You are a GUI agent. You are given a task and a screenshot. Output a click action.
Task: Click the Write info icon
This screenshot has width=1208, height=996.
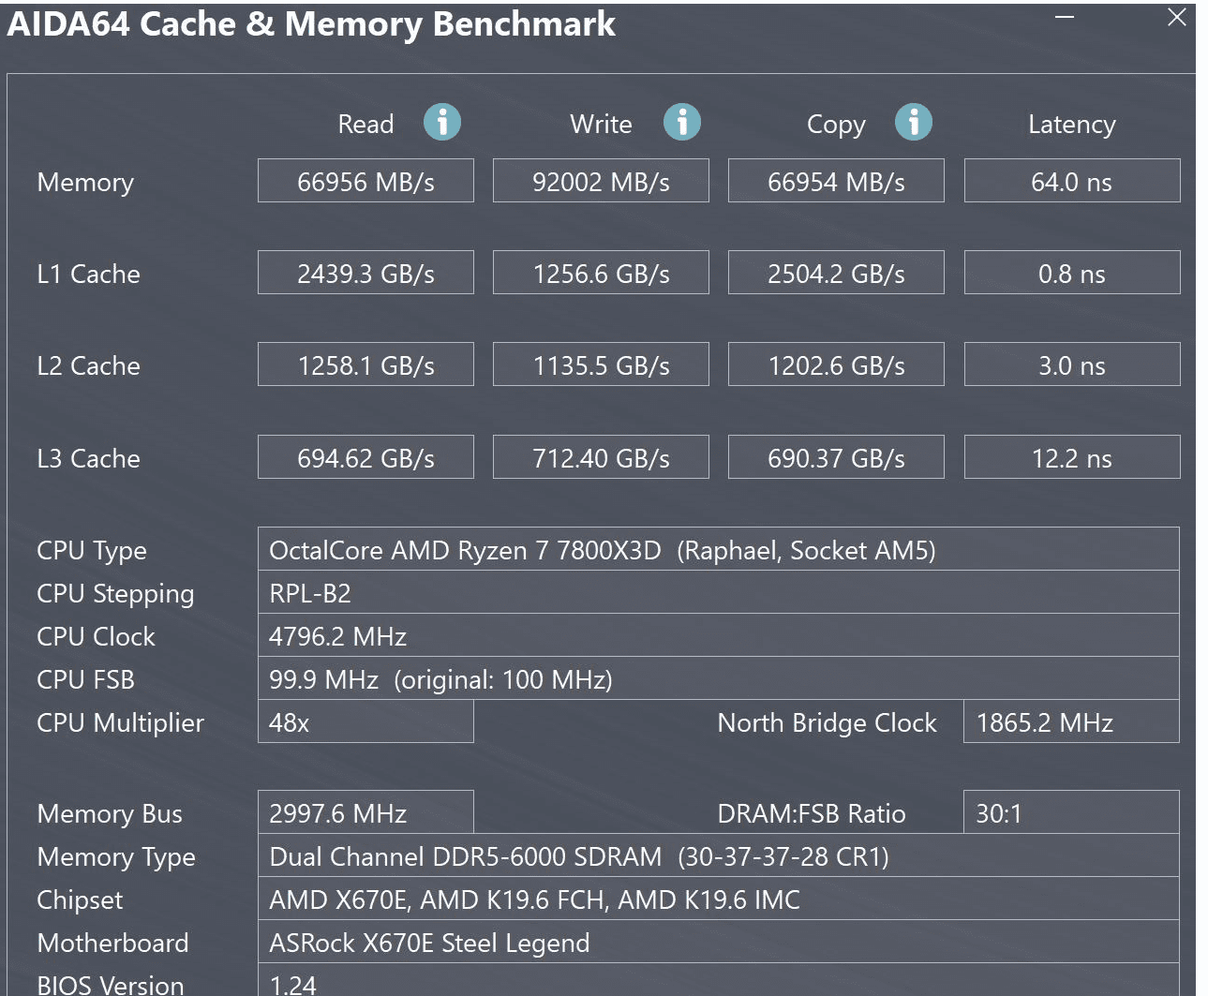pos(681,122)
